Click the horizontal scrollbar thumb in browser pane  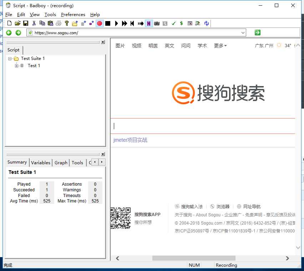pyautogui.click(x=194, y=258)
